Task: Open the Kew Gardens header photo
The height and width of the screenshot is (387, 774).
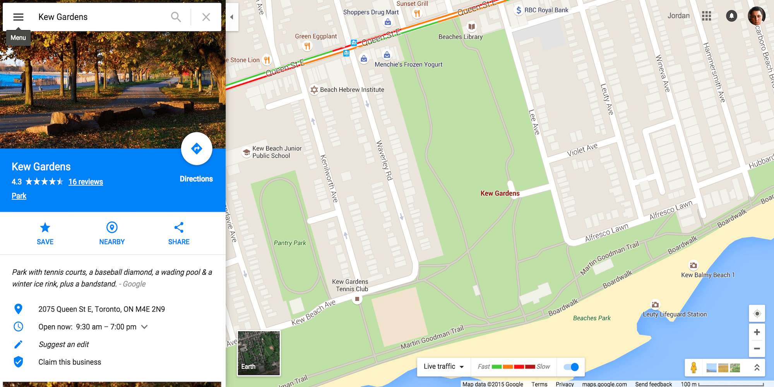Action: 113,90
